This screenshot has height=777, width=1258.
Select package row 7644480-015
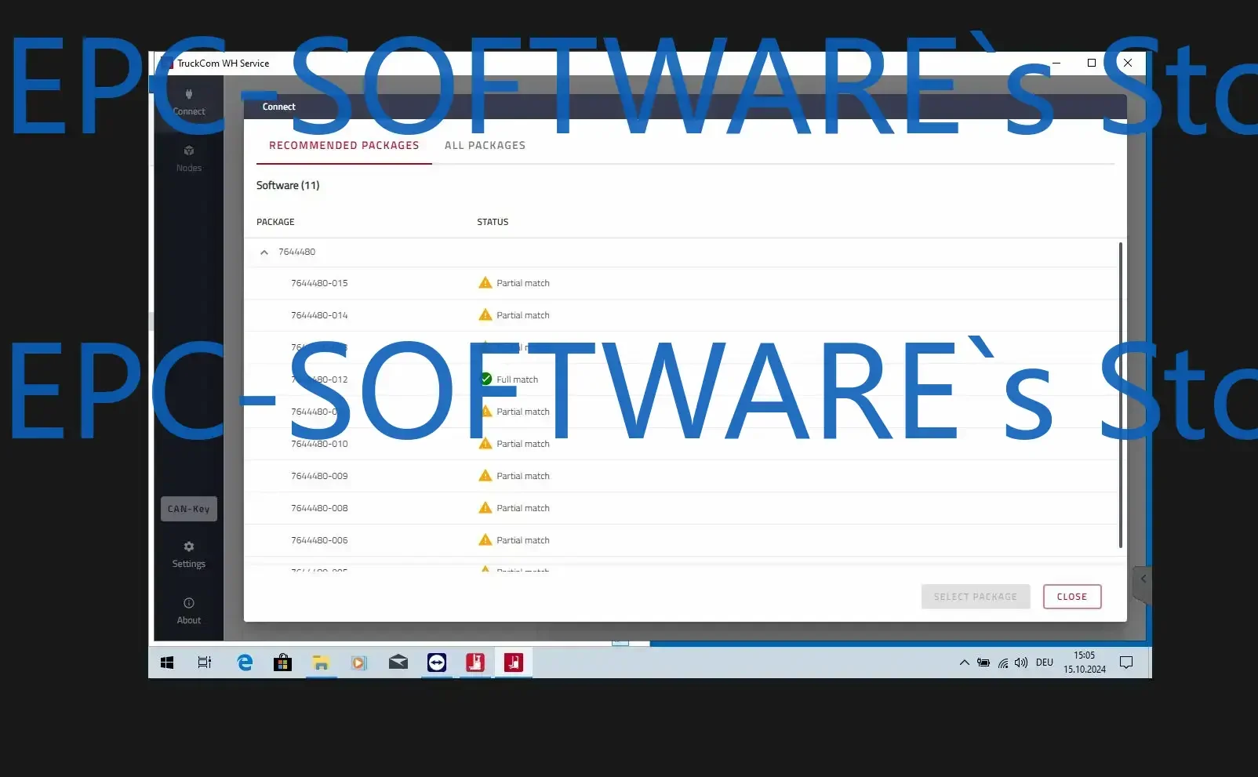(681, 283)
